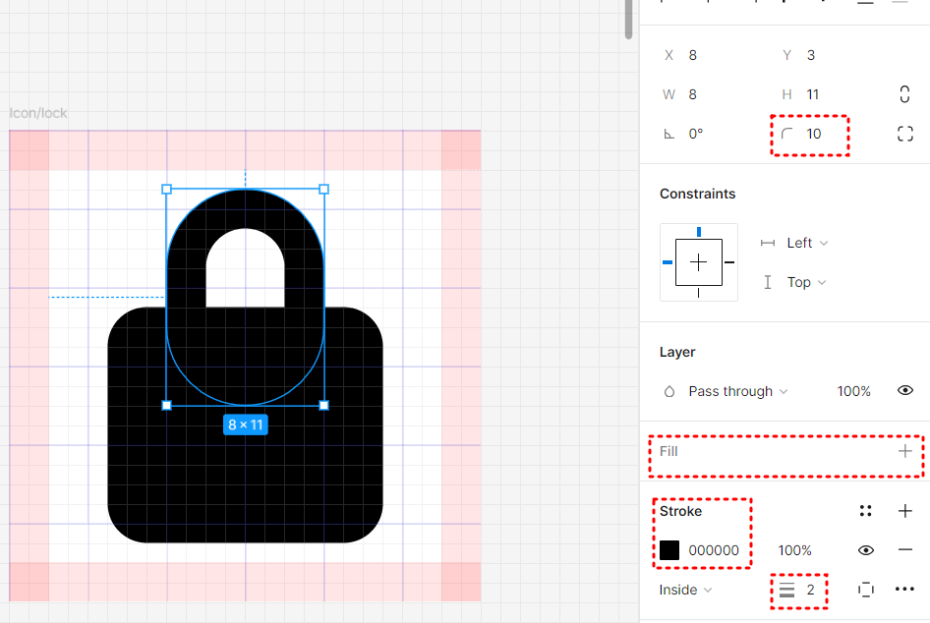Click center plus in constraints widget
This screenshot has height=623, width=930.
coord(699,262)
